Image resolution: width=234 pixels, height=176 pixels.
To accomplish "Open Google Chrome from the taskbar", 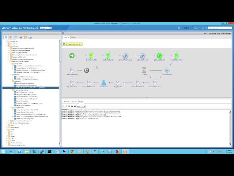I will tap(72, 151).
